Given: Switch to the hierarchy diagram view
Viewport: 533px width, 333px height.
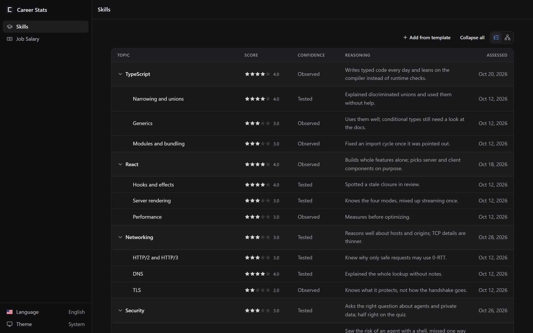Looking at the screenshot, I should 507,37.
